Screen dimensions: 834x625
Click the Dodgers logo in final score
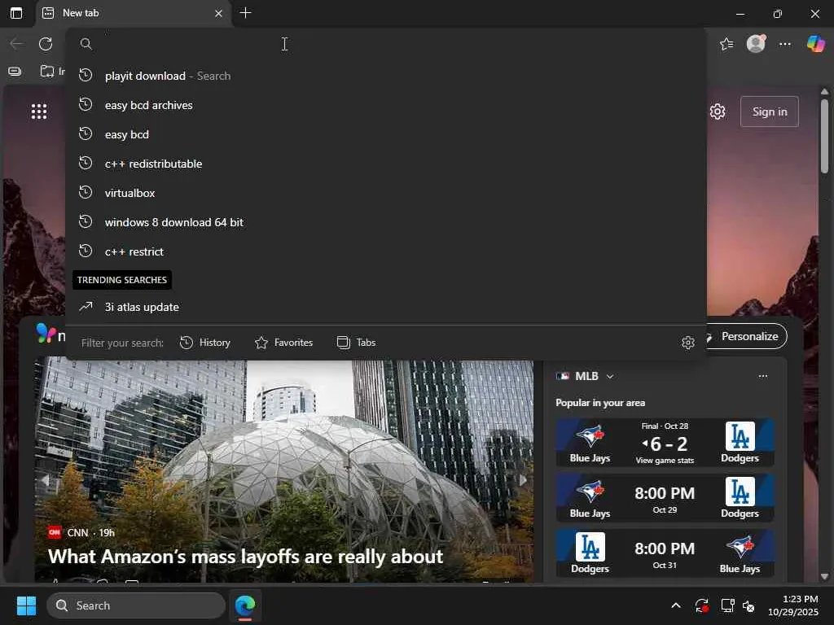[x=740, y=436]
